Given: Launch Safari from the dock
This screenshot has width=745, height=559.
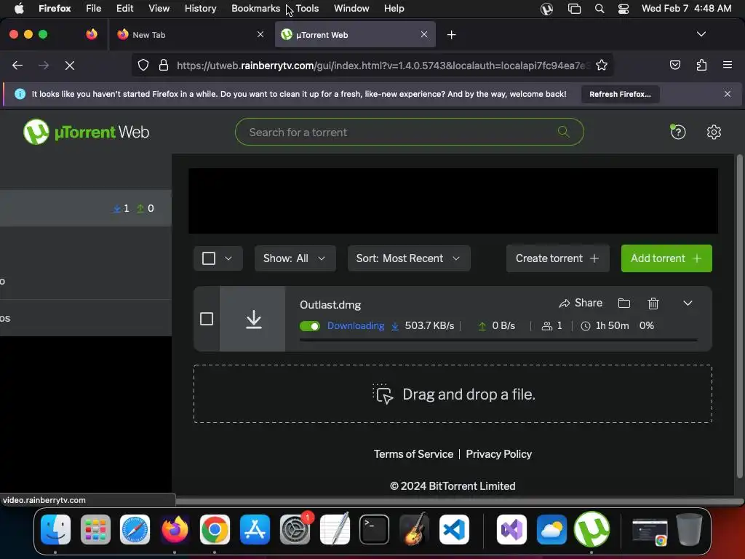Looking at the screenshot, I should (135, 529).
